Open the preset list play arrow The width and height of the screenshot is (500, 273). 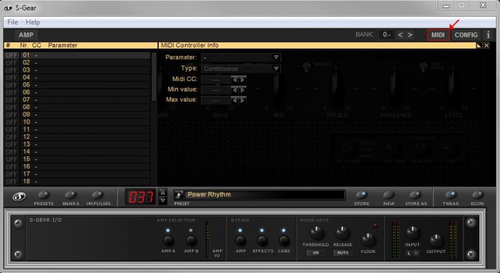click(179, 194)
